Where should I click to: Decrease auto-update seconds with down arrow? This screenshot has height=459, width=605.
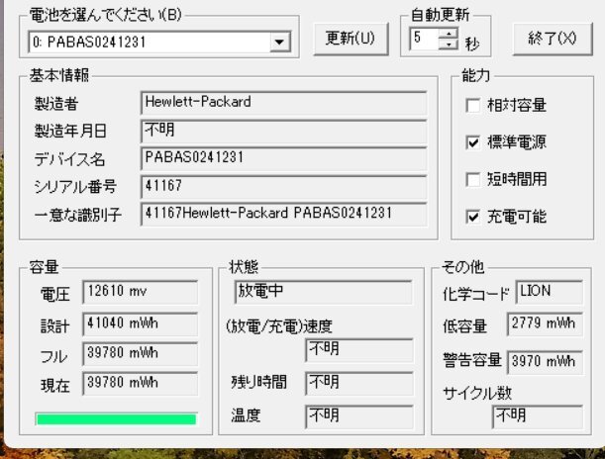click(448, 44)
